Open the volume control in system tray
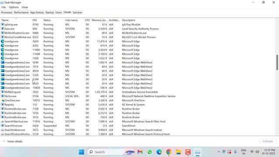The image size is (279, 157). [x=257, y=152]
